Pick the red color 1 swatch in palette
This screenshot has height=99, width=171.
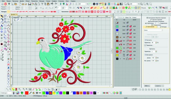click(x=27, y=93)
